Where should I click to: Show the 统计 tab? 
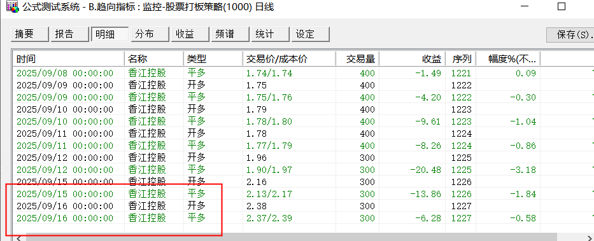coord(270,34)
